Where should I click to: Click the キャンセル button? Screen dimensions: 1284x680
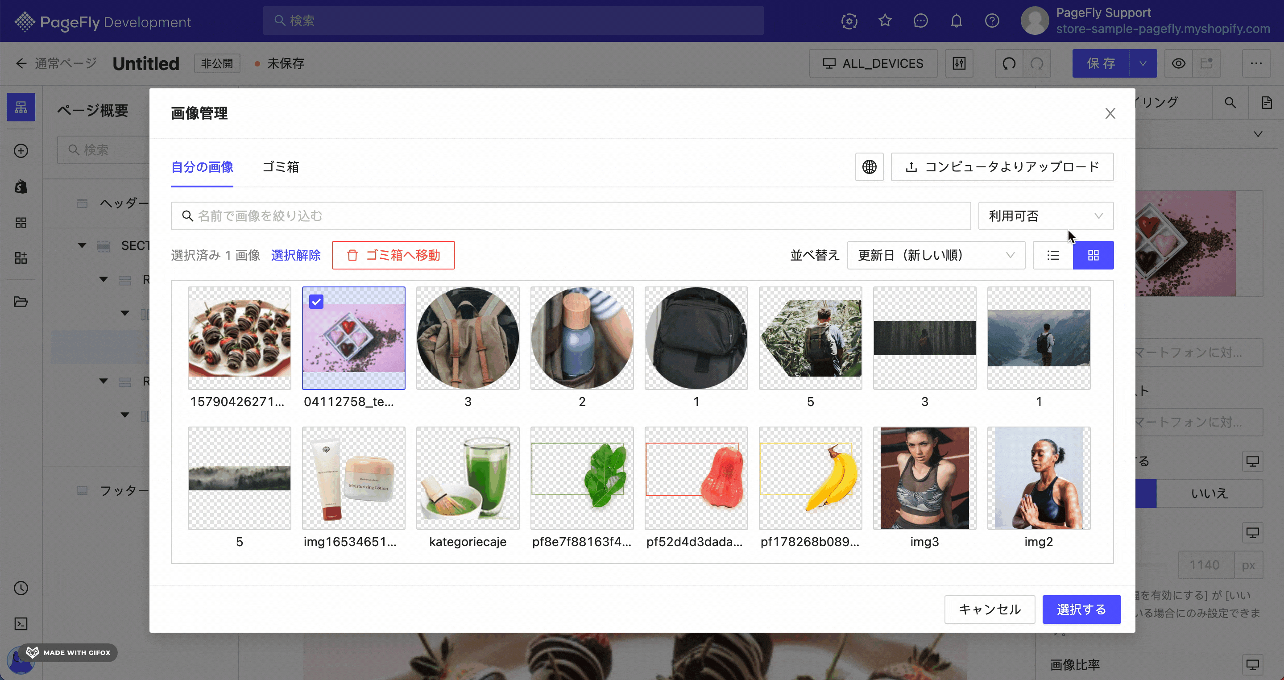pyautogui.click(x=990, y=609)
